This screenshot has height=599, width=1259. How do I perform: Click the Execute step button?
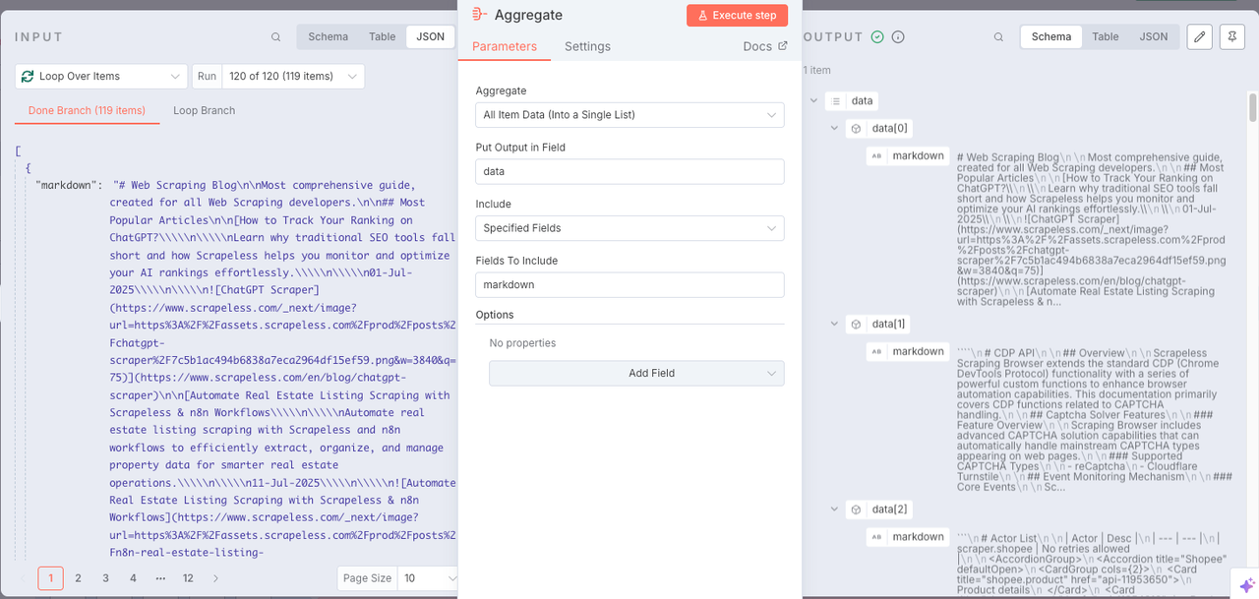click(x=737, y=15)
